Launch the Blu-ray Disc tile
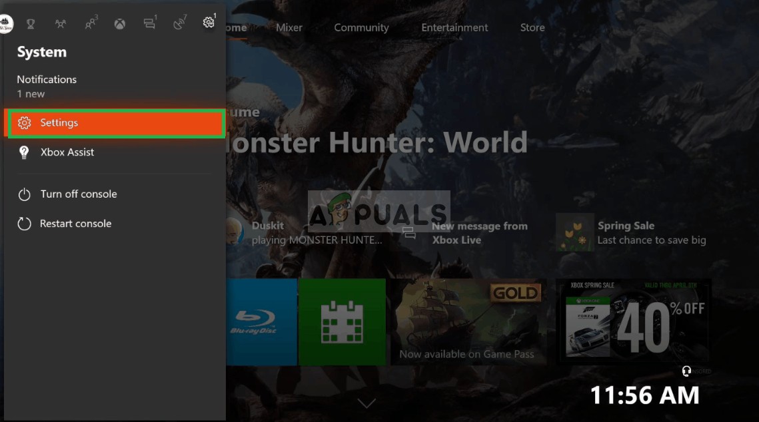Screen dimensions: 759x422 click(x=261, y=322)
